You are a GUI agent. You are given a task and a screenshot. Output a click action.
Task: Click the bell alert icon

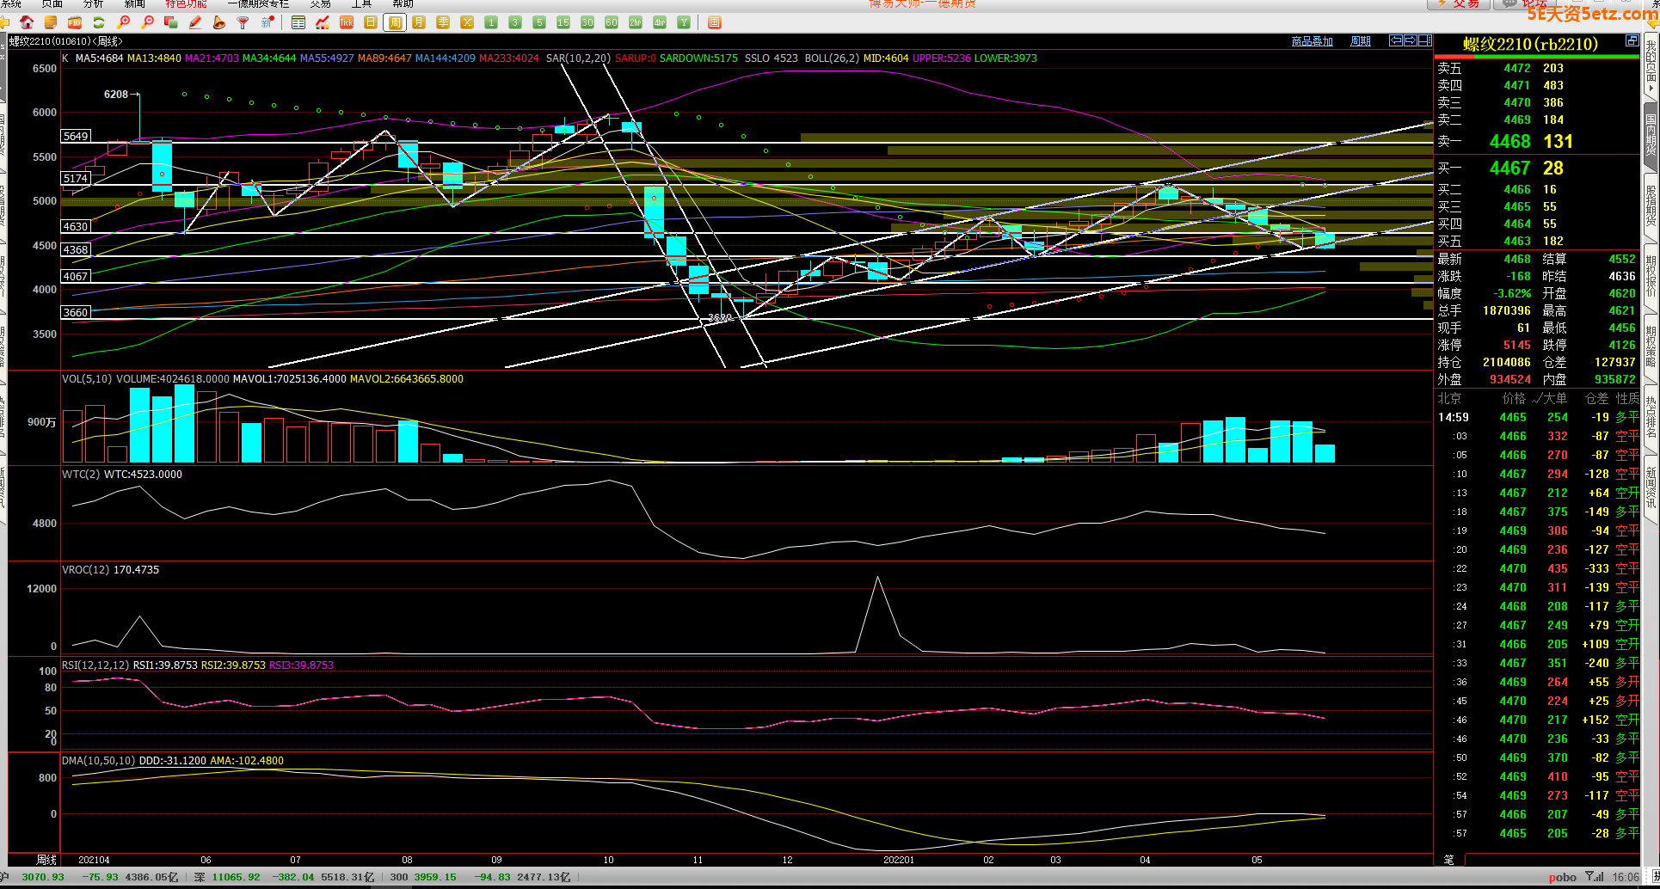[x=219, y=22]
